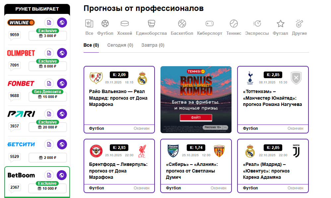This screenshot has height=198, width=331.
Task: Switch to the Сегодня (0) tab
Action: [x=120, y=45]
